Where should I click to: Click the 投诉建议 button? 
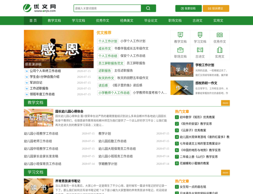[x=216, y=9]
